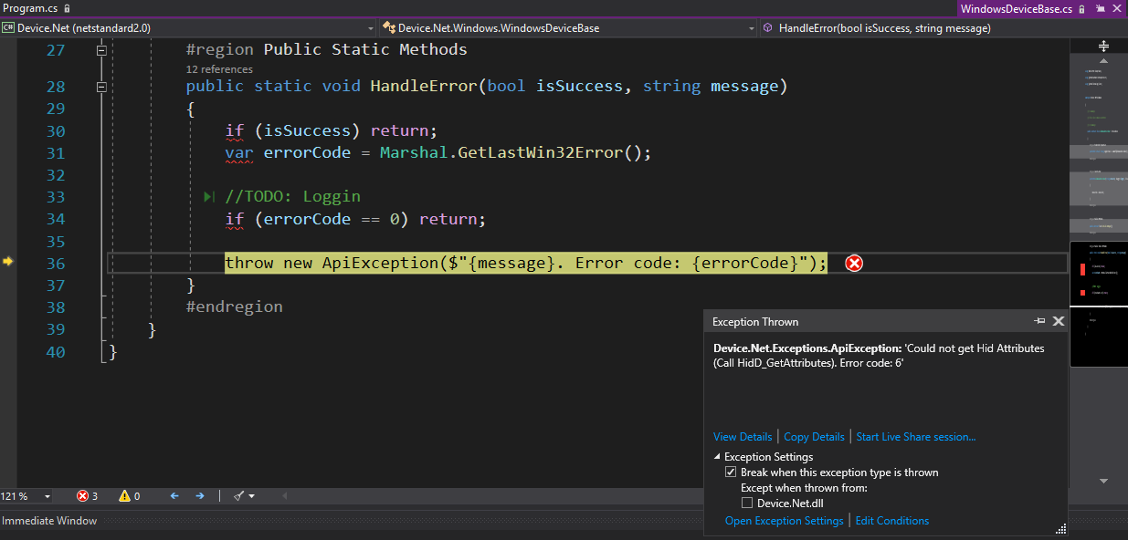
Task: Click '#region Public Static Methods' text
Action: [x=327, y=50]
